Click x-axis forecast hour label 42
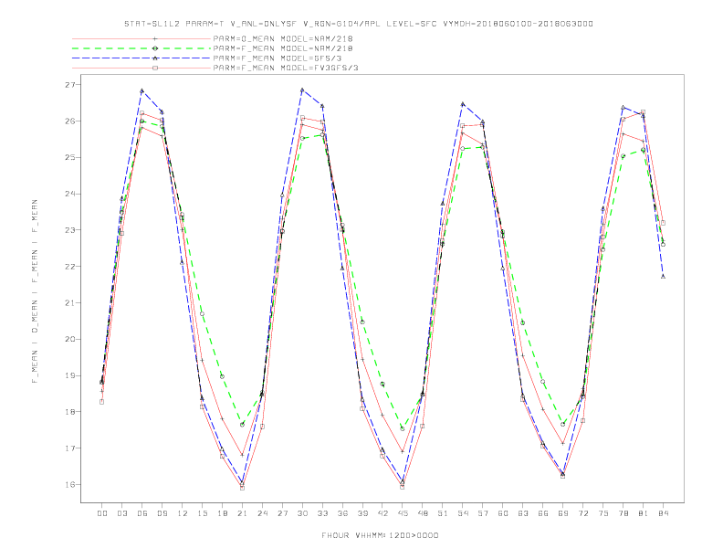 tap(382, 513)
